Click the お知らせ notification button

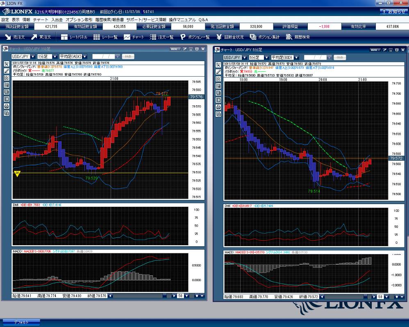pos(393,11)
